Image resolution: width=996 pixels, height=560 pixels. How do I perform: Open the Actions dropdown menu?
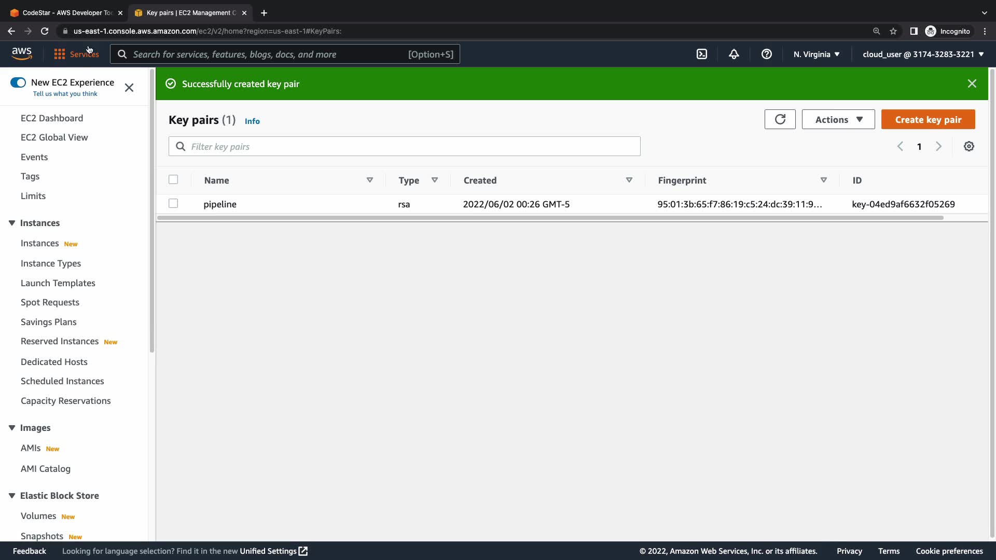coord(838,119)
